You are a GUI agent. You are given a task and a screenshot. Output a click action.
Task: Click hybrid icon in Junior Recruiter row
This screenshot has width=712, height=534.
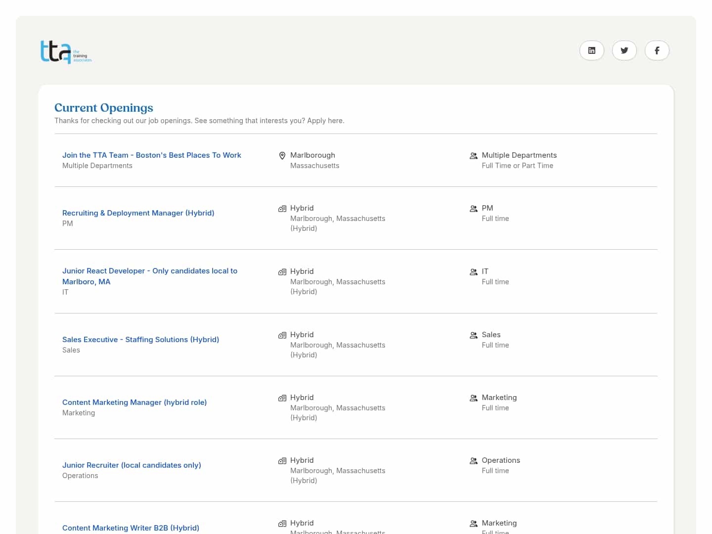click(282, 461)
